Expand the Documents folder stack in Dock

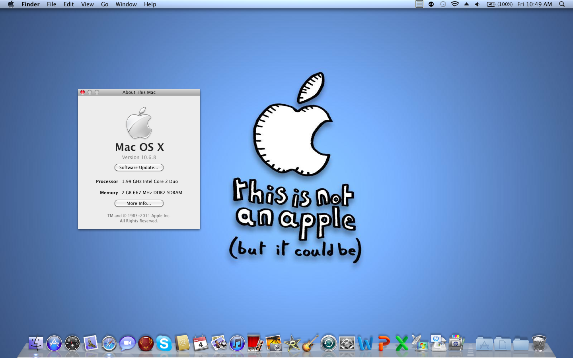pos(503,344)
